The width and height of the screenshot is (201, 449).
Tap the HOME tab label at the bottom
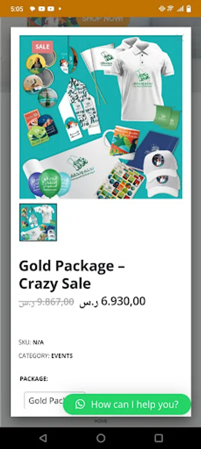pos(101,421)
